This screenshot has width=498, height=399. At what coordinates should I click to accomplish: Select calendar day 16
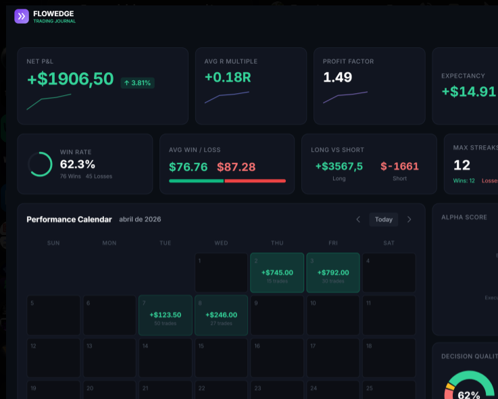coord(277,358)
